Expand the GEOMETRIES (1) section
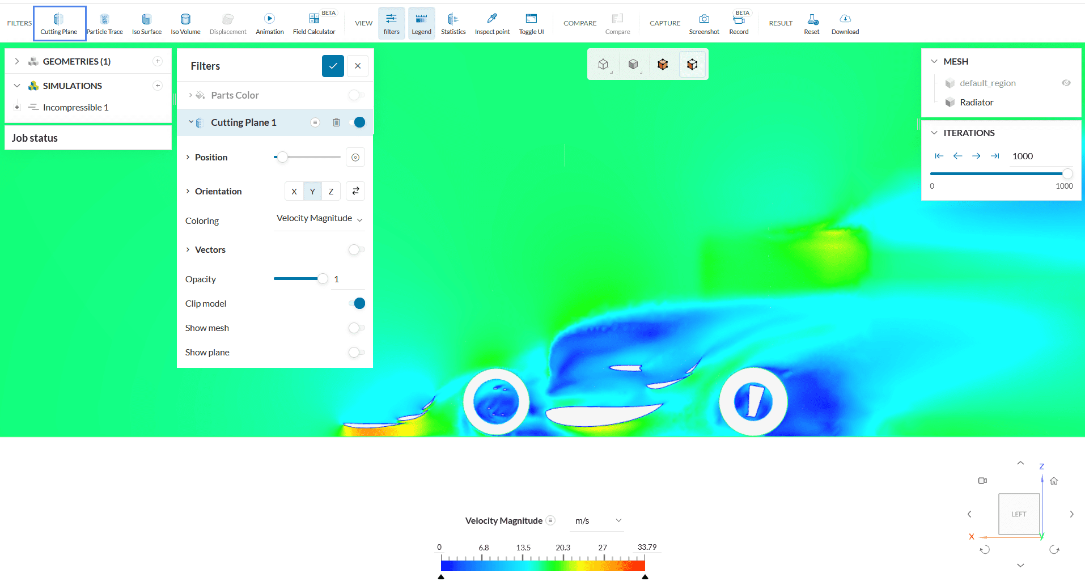The height and width of the screenshot is (581, 1085). click(17, 61)
